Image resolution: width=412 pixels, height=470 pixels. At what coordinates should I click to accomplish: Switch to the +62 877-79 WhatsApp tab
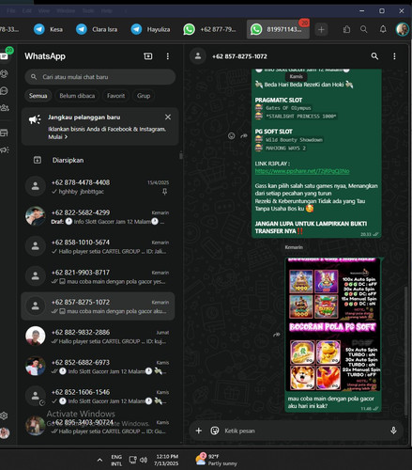(209, 29)
